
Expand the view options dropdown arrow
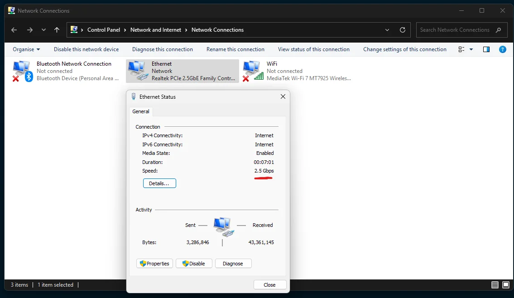471,49
